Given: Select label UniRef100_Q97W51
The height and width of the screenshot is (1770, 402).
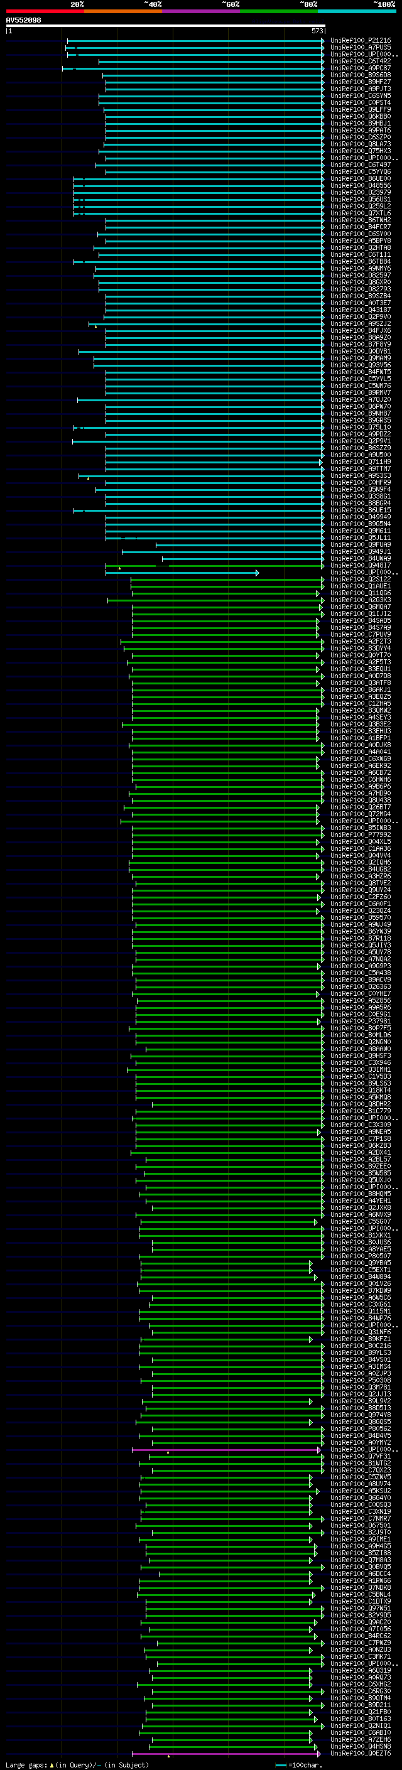Looking at the screenshot, I should (x=360, y=1608).
